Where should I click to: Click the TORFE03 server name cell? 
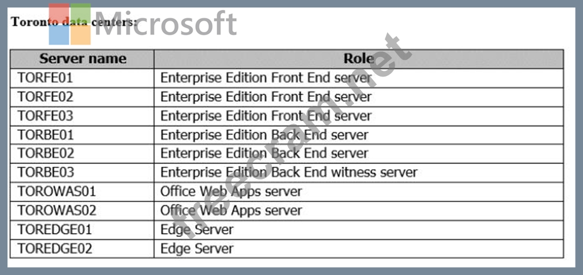(82, 116)
